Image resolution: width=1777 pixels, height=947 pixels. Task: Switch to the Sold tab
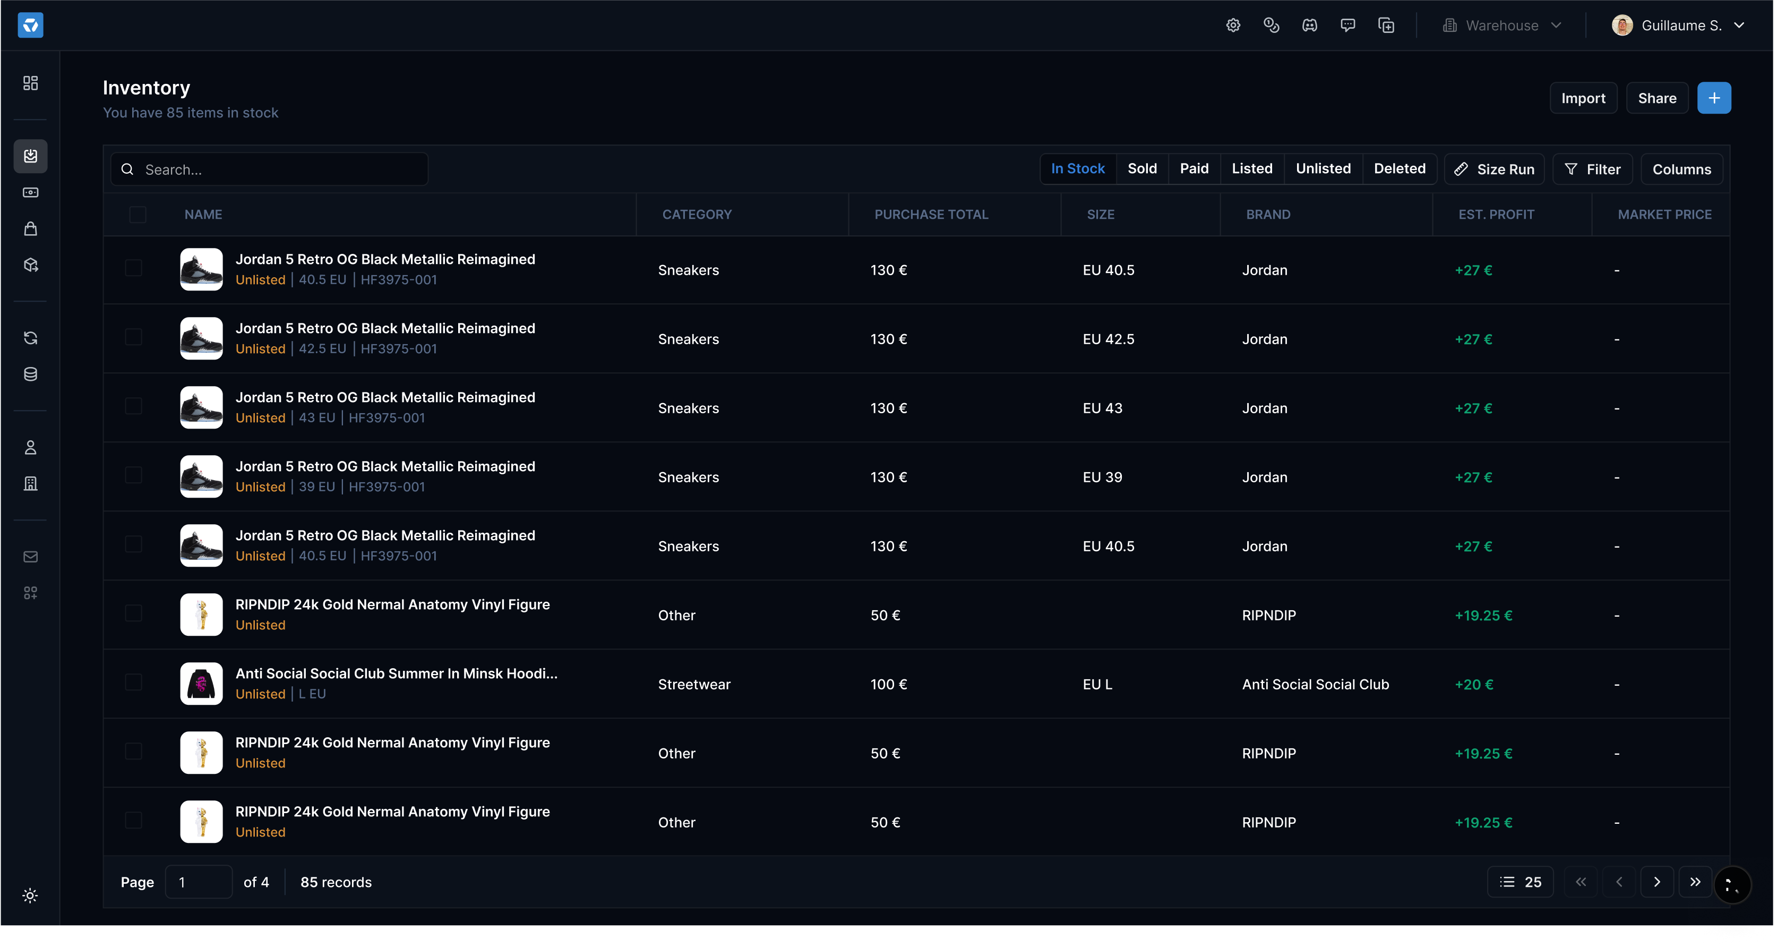tap(1143, 168)
